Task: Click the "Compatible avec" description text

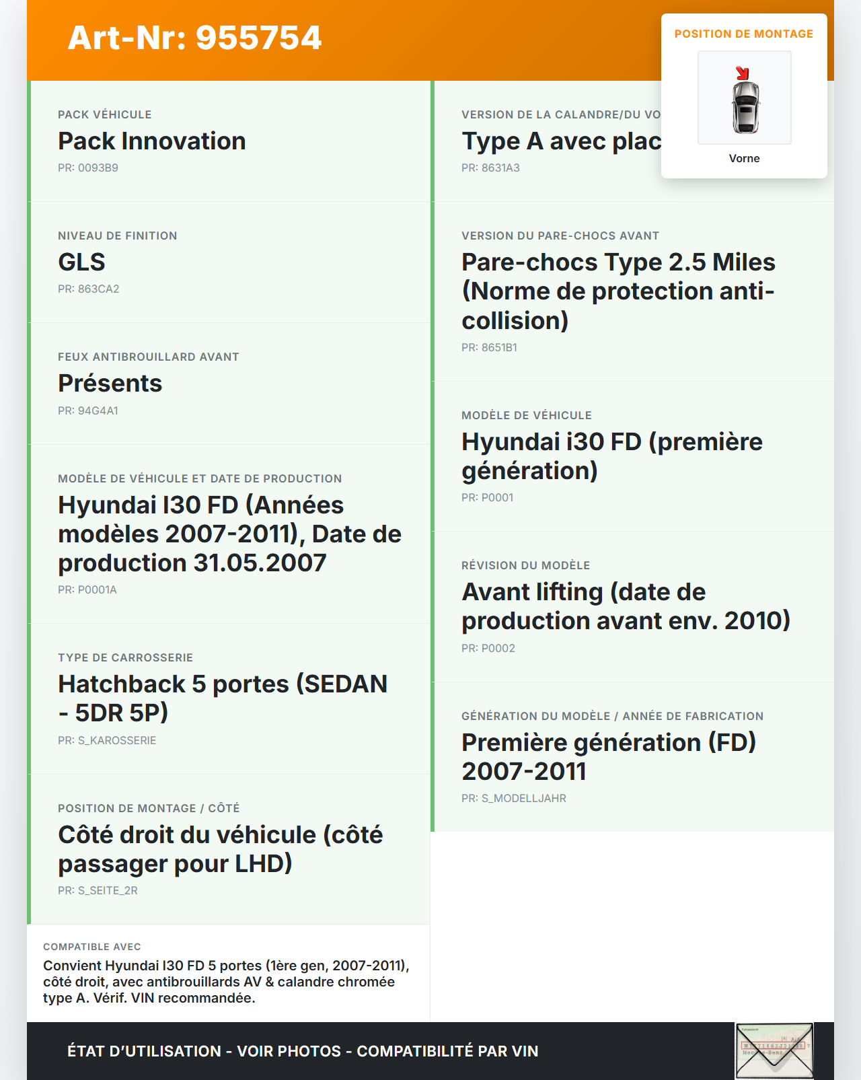Action: click(x=226, y=982)
